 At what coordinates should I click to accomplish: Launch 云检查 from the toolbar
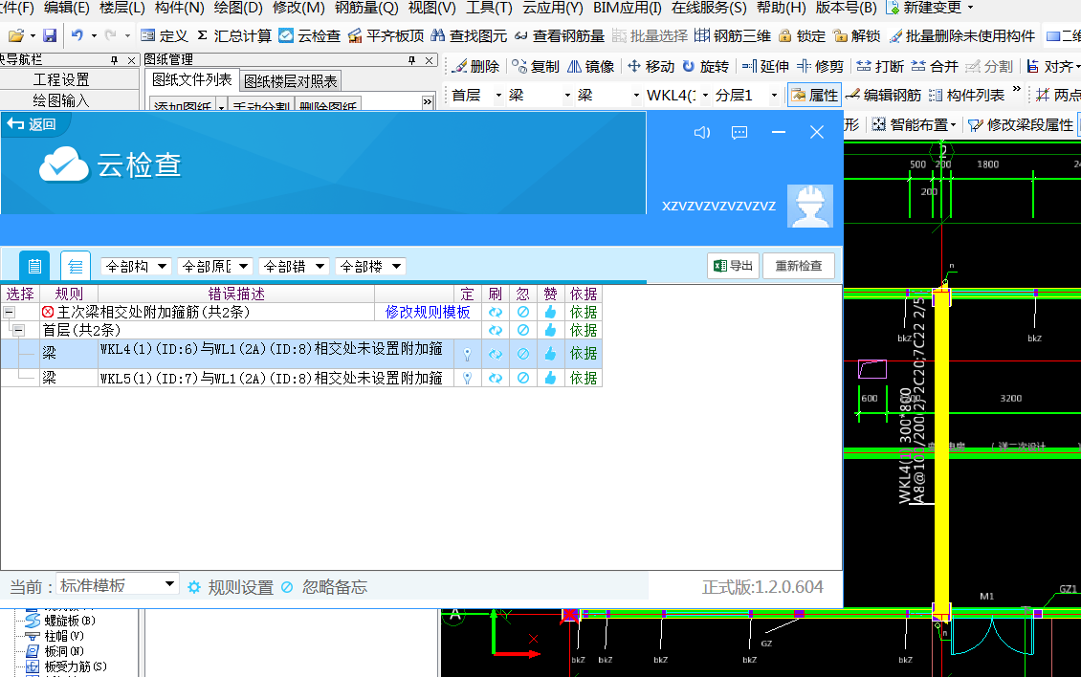click(310, 35)
